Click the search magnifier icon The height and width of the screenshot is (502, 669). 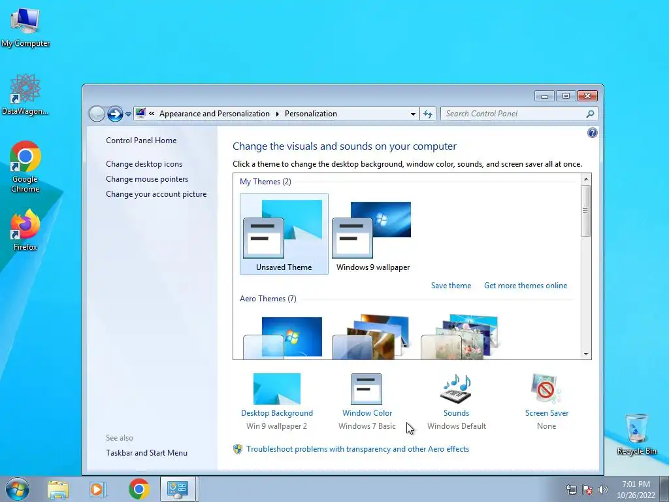(590, 114)
